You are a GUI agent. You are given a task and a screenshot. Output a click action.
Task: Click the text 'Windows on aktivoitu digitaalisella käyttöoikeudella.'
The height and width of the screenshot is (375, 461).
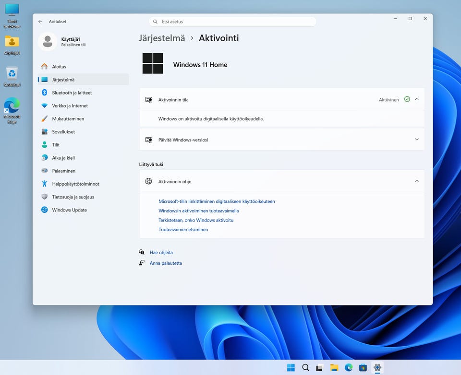211,118
